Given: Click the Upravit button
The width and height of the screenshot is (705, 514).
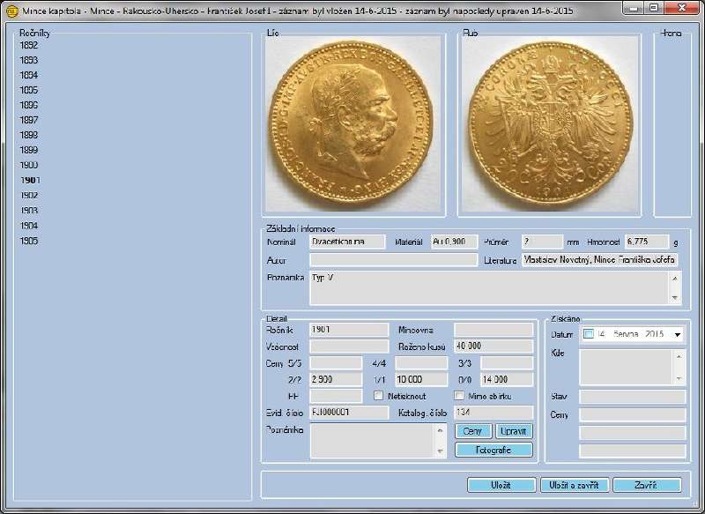Looking at the screenshot, I should [514, 432].
